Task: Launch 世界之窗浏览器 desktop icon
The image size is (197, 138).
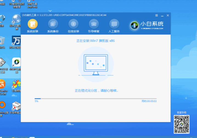Action: (17, 21)
